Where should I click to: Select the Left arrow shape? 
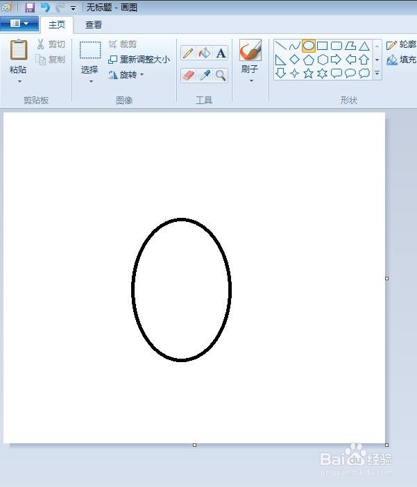(x=350, y=60)
